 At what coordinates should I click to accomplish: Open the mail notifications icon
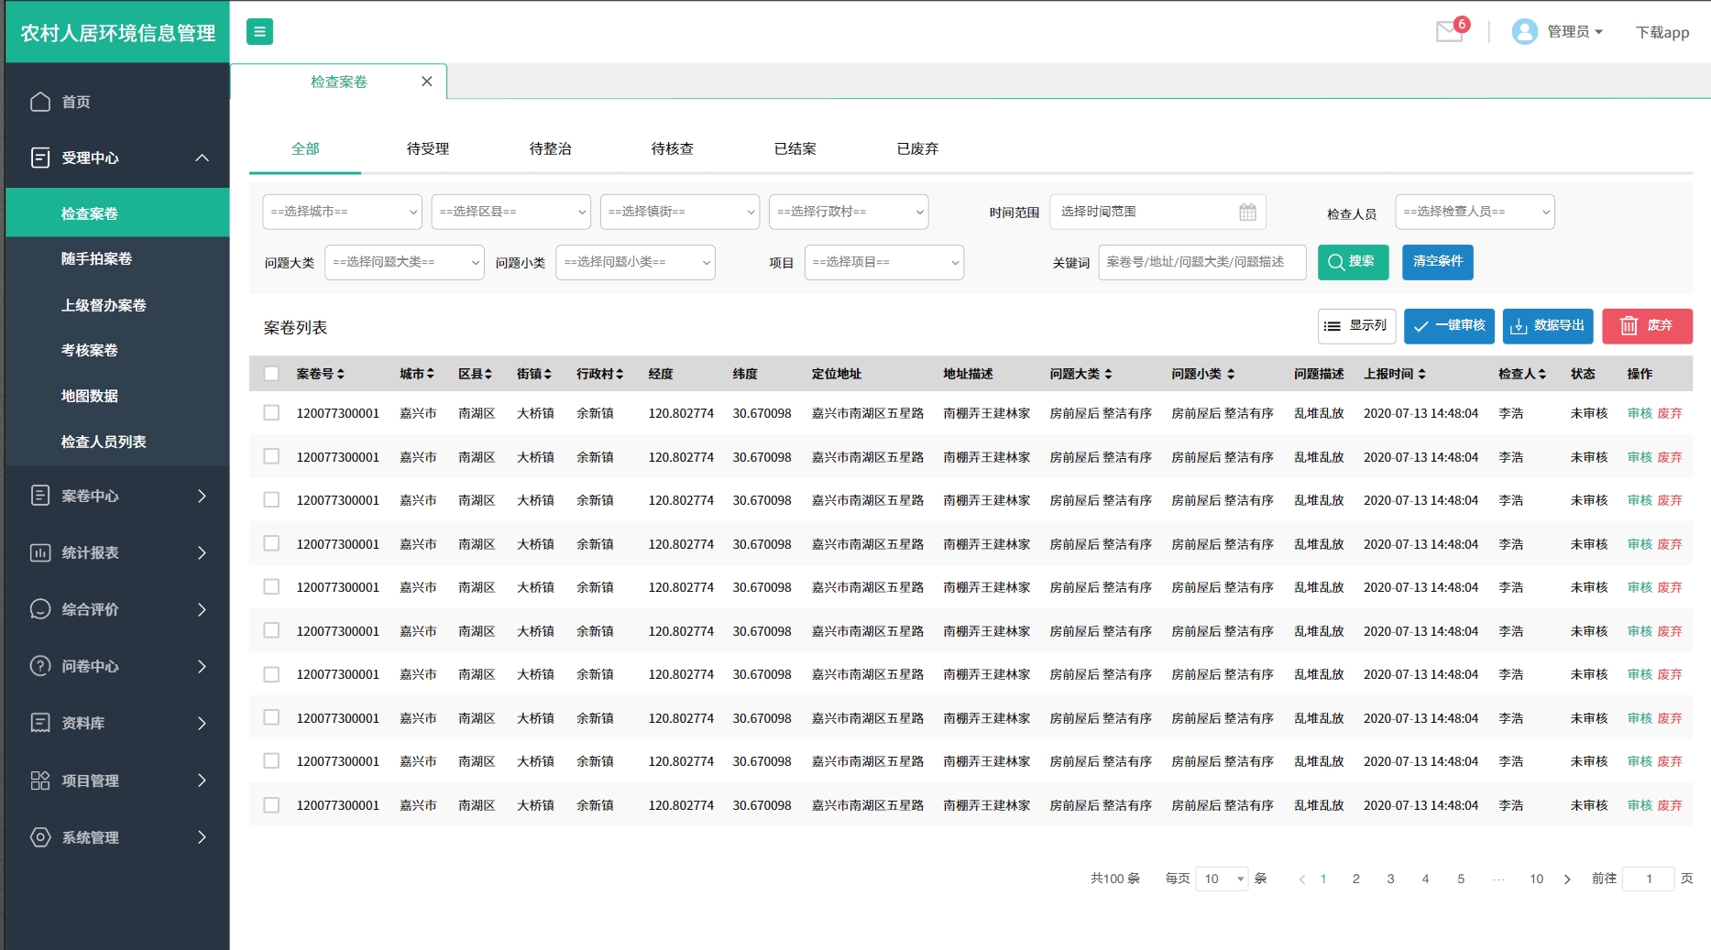1449,32
